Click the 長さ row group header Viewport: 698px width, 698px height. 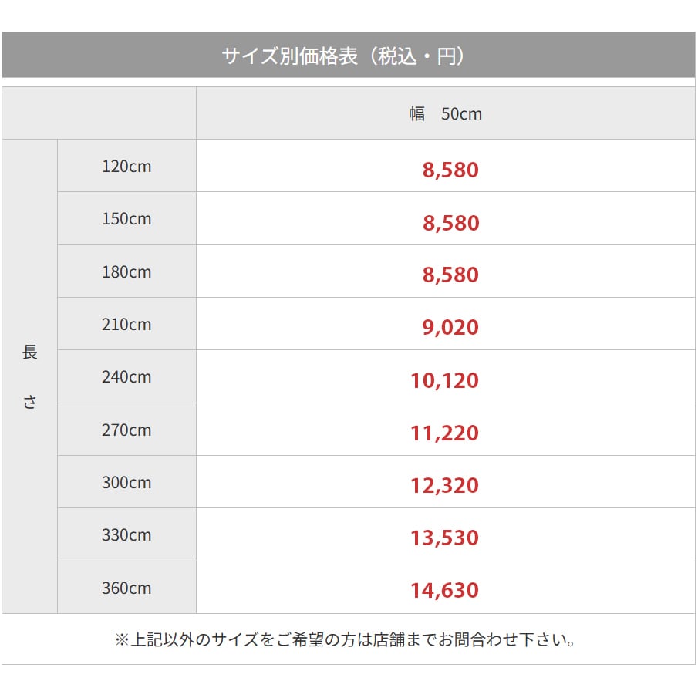pos(30,376)
